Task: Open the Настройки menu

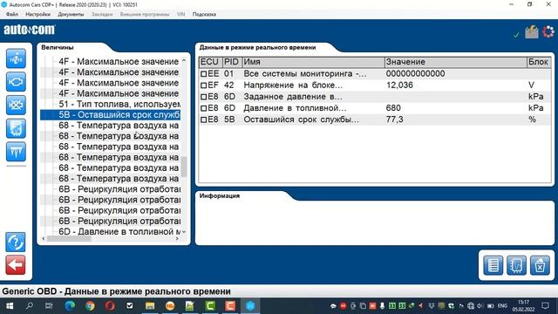Action: click(37, 14)
